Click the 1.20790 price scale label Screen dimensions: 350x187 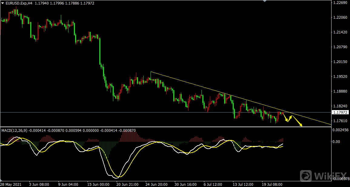coord(340,47)
